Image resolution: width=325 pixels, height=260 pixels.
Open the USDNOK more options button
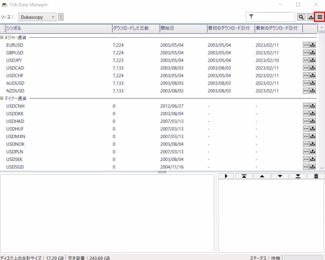tap(306, 144)
